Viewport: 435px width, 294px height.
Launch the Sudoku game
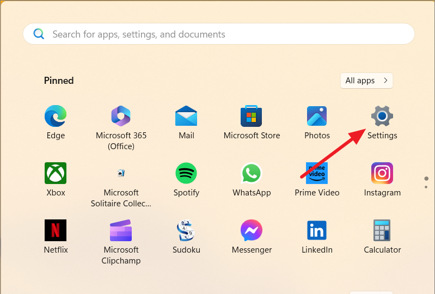(x=186, y=230)
